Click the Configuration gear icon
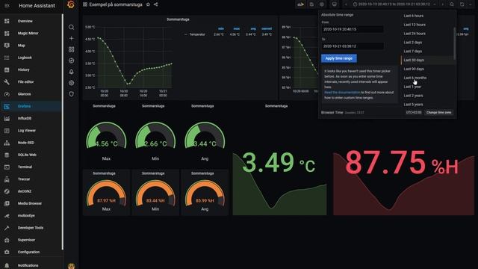Screen dimensions: 478x269 [7, 253]
